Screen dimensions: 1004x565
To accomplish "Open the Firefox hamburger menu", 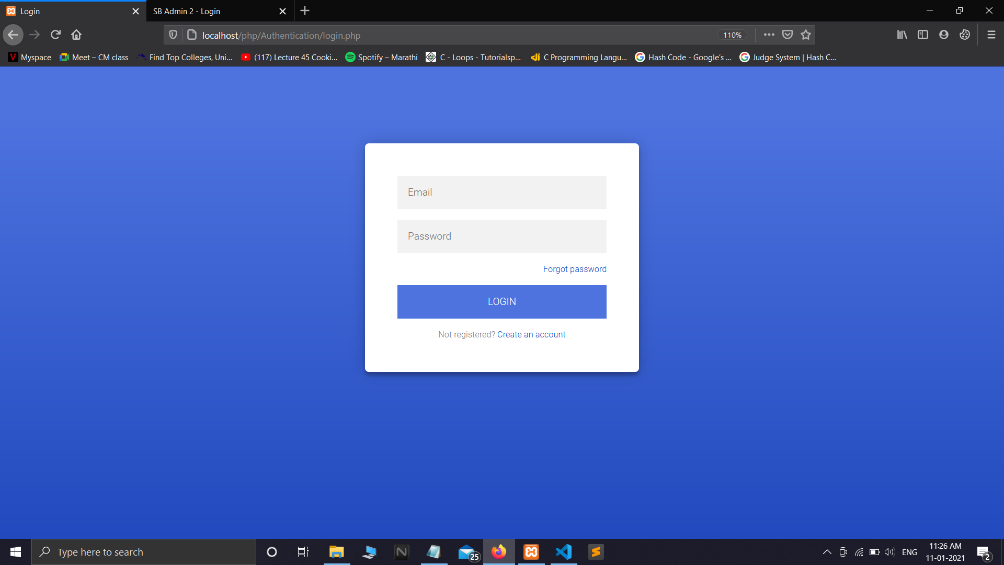I will (x=991, y=35).
